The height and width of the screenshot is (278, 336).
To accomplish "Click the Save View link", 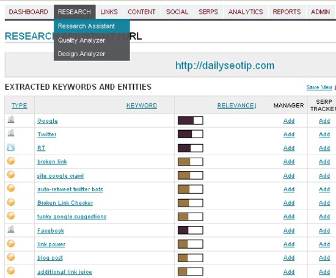I will pyautogui.click(x=319, y=87).
